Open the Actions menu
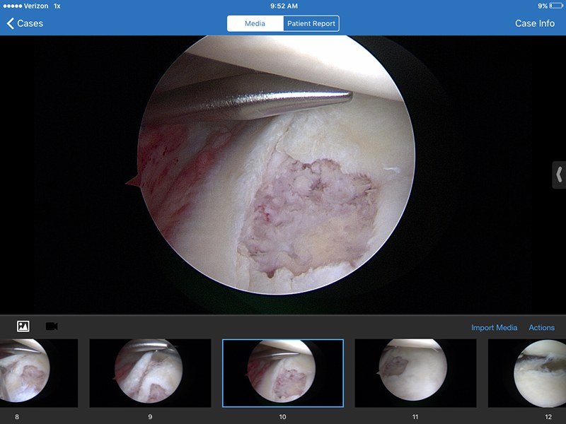566x424 pixels. (541, 327)
